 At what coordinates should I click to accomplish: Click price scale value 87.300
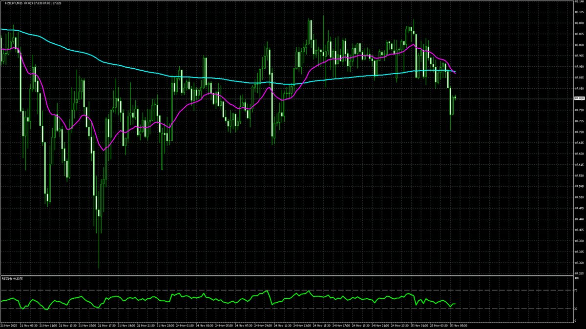coord(579,262)
